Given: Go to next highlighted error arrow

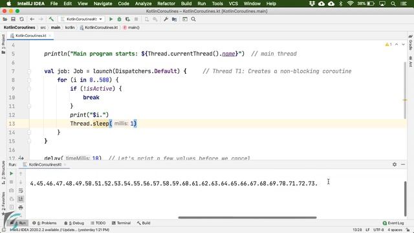Looking at the screenshot, I should pyautogui.click(x=403, y=45).
